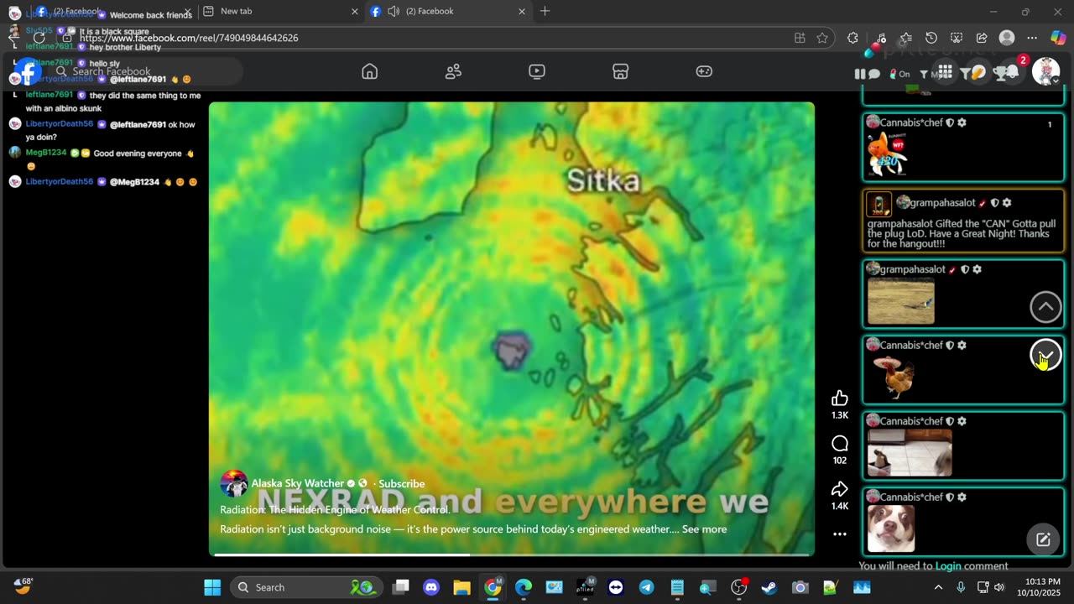Open the goldfish 420 sticker image
This screenshot has width=1074, height=604.
pos(887,154)
